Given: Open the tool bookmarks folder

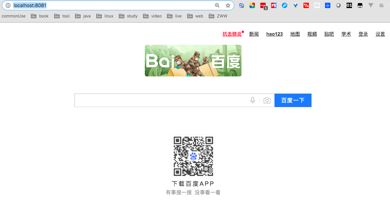Looking at the screenshot, I should pyautogui.click(x=62, y=16).
